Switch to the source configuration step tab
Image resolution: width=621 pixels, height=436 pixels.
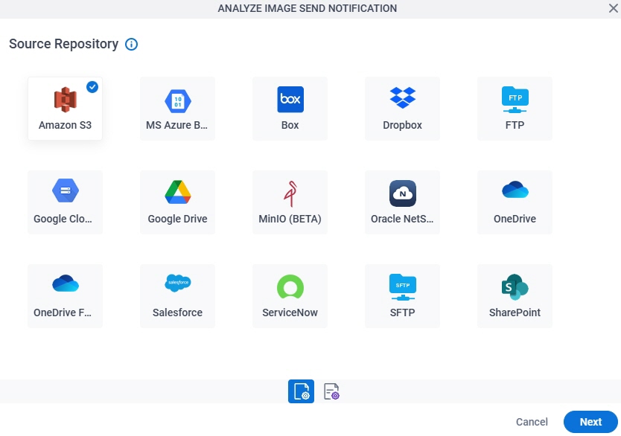click(x=301, y=391)
